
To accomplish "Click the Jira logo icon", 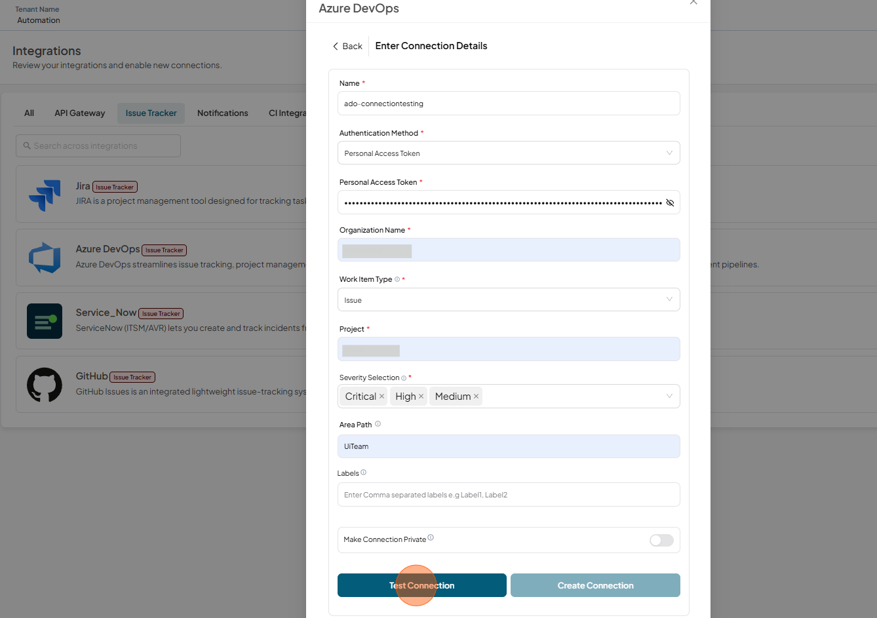I will [x=45, y=195].
